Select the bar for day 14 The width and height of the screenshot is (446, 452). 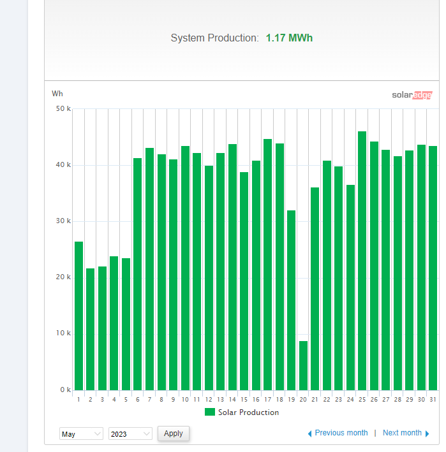(x=232, y=267)
